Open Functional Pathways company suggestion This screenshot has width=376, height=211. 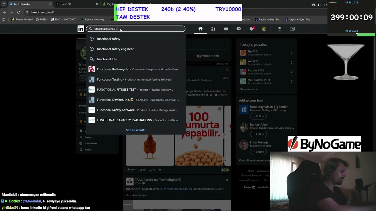pyautogui.click(x=136, y=69)
